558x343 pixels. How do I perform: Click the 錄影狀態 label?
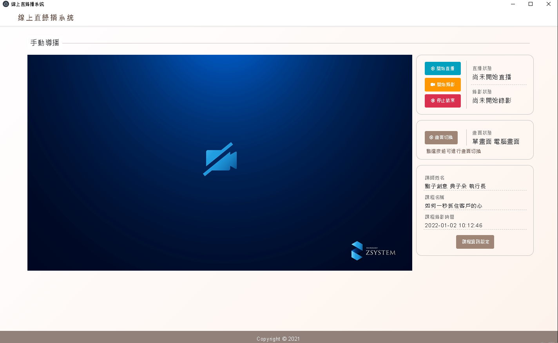pos(482,92)
